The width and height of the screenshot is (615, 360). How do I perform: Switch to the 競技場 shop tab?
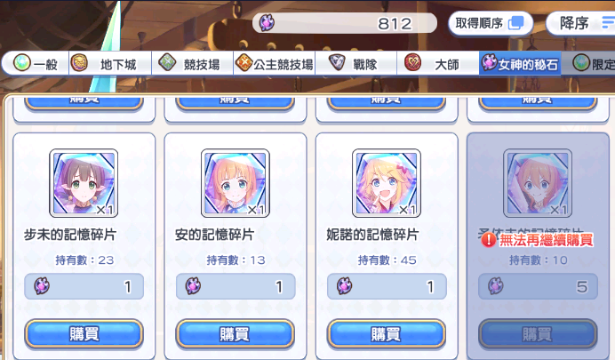[x=192, y=63]
